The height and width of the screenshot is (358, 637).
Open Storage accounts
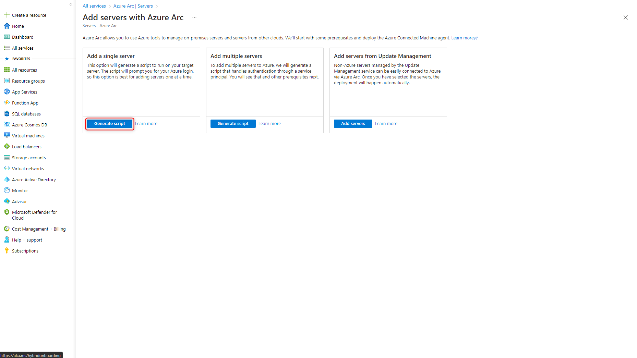(x=29, y=158)
